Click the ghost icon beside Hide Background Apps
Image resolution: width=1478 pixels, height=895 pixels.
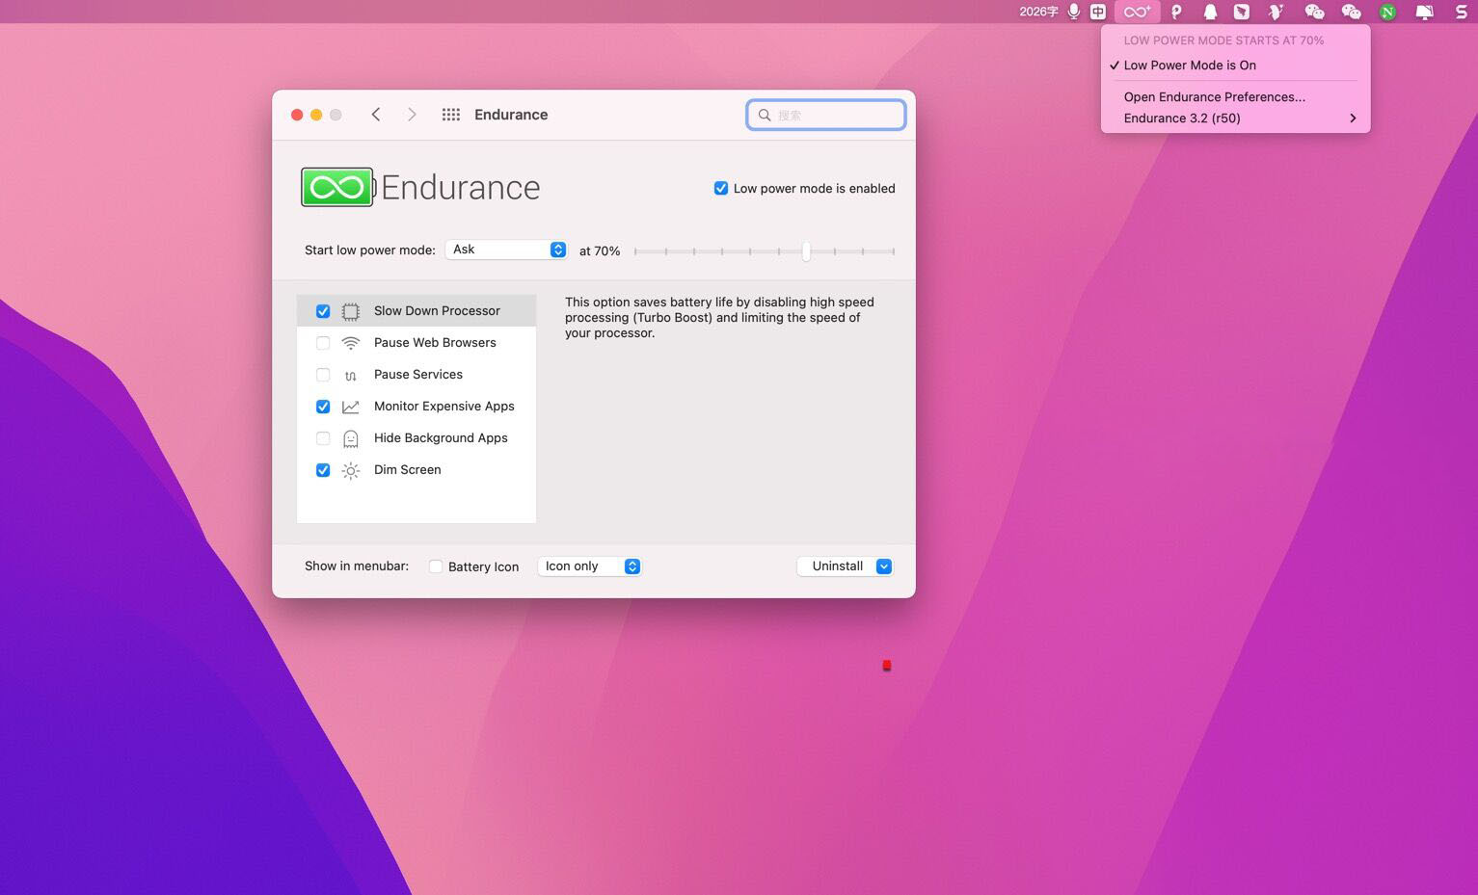coord(351,438)
